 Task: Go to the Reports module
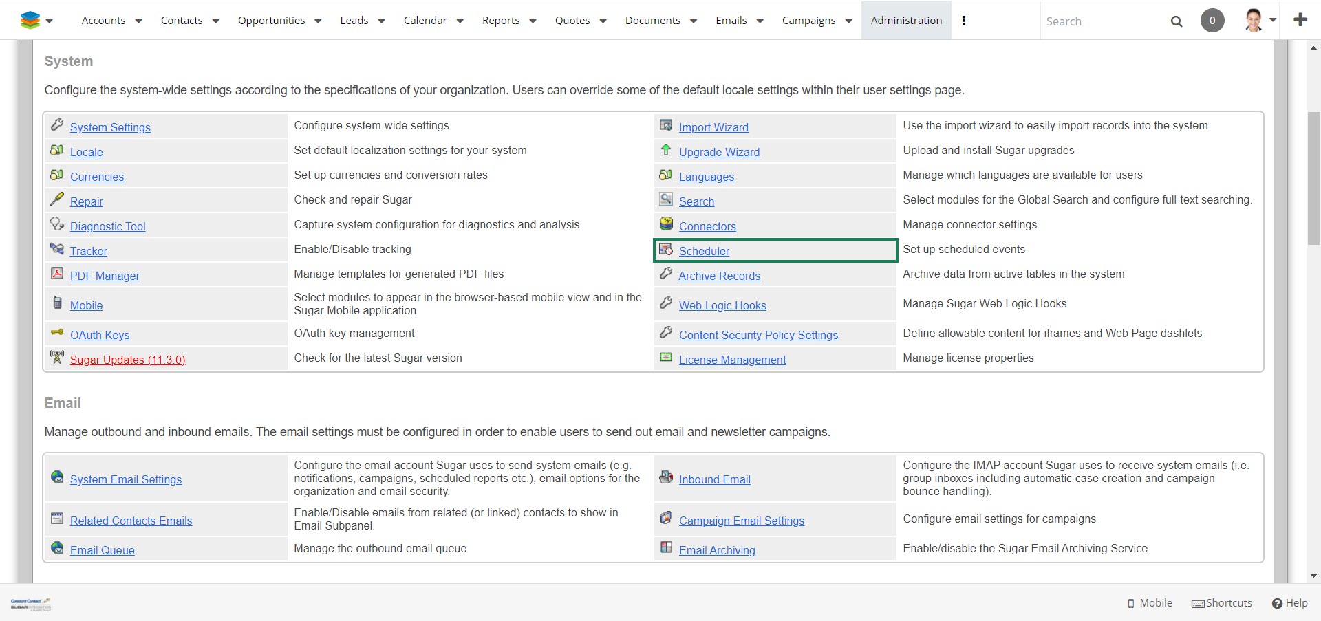[500, 21]
